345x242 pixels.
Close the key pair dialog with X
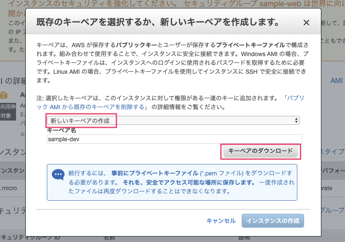tap(306, 23)
